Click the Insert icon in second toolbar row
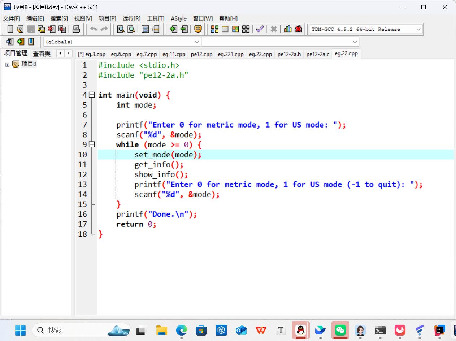 (10, 42)
